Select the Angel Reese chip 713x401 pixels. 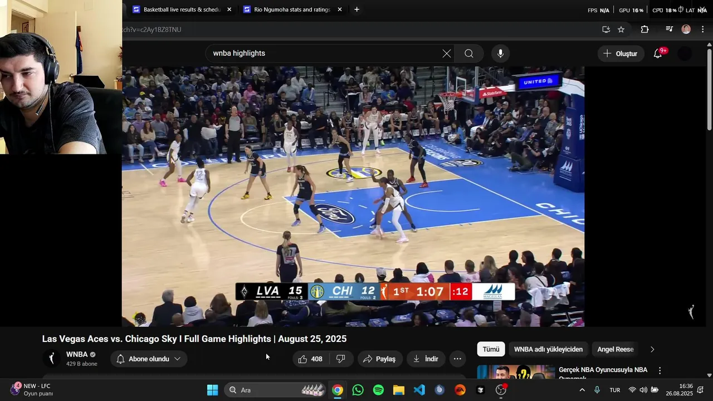615,349
